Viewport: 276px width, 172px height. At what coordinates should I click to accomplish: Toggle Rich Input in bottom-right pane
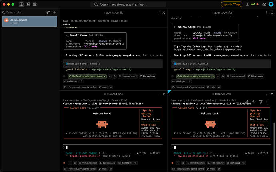[x=236, y=163]
